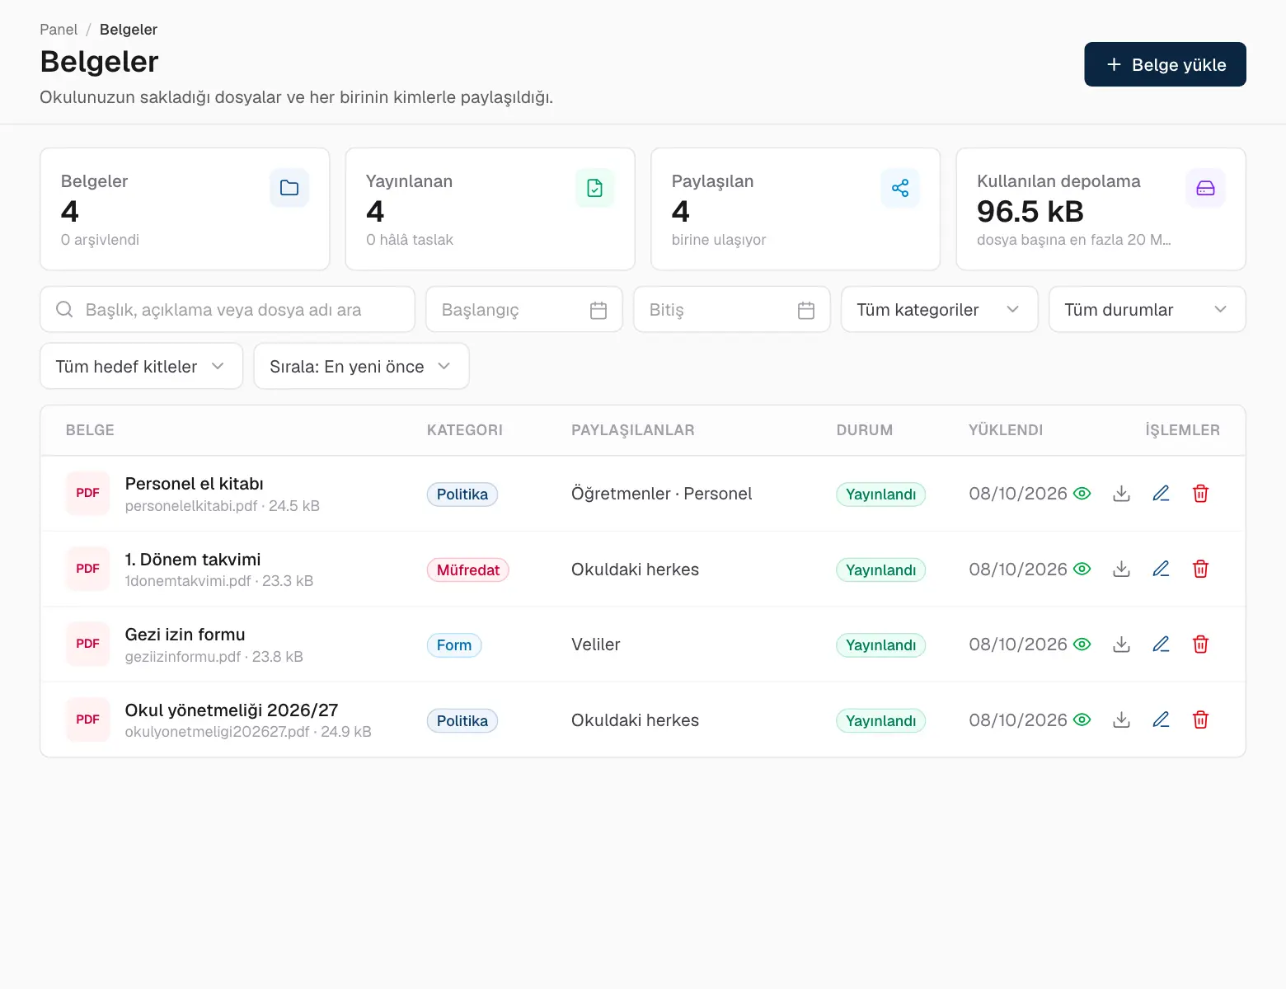This screenshot has height=989, width=1286.
Task: Click the share icon on Paylaşılan card
Action: click(900, 188)
